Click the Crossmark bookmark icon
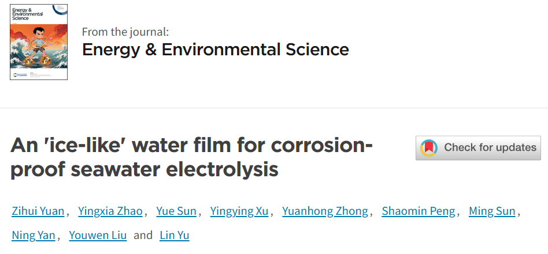548x254 pixels. [429, 148]
